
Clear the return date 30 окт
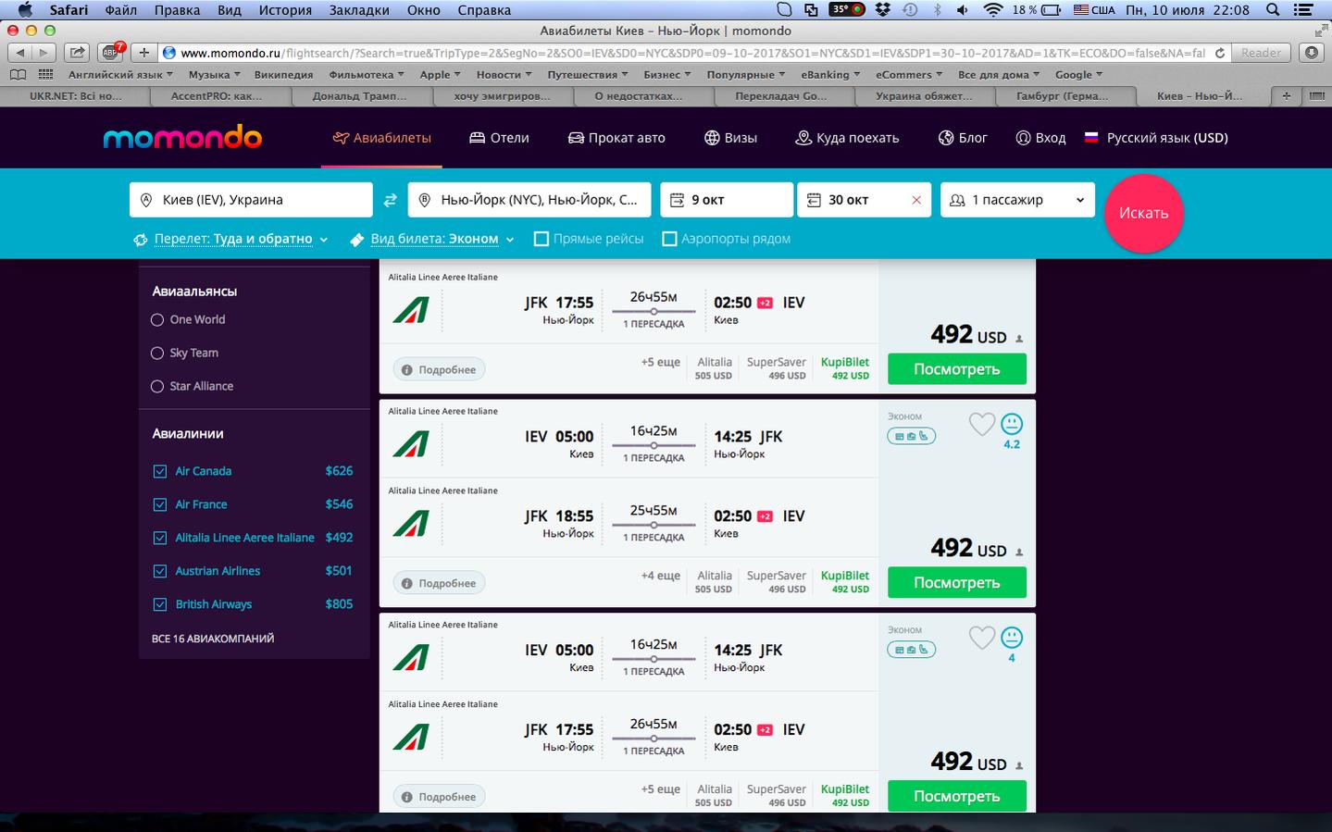(x=916, y=200)
